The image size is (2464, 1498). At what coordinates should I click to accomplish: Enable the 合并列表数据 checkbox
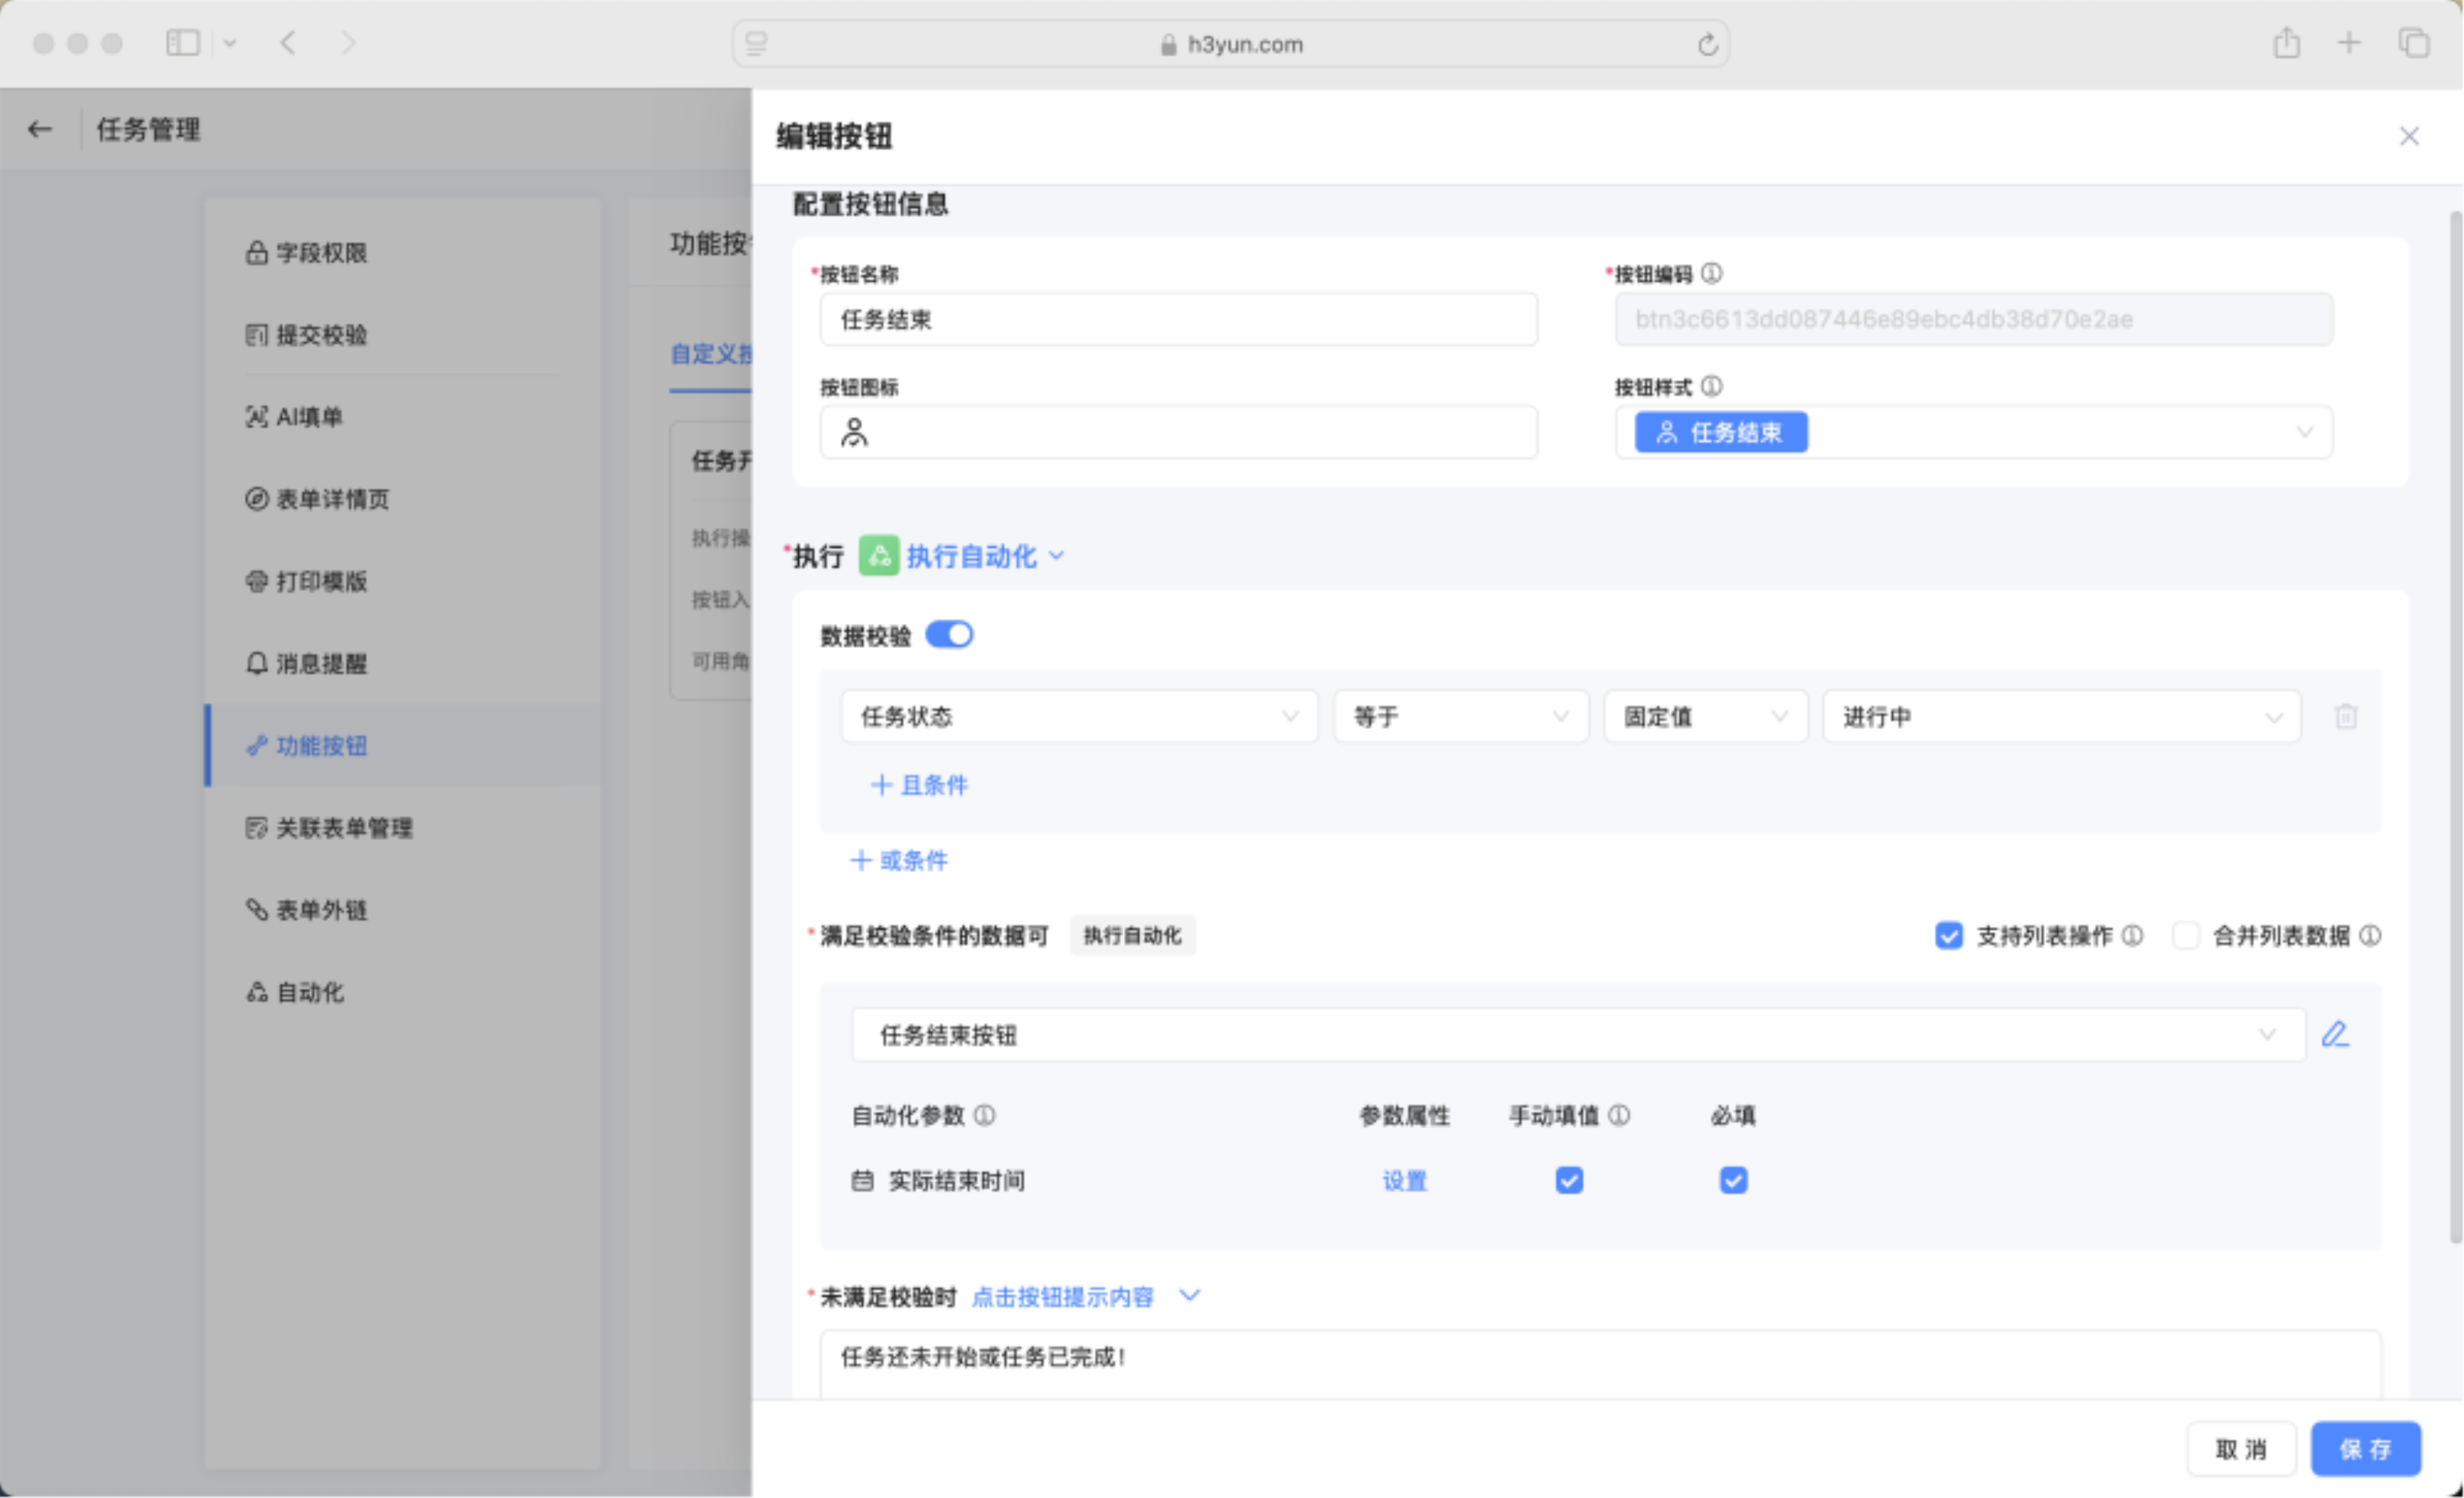2186,935
